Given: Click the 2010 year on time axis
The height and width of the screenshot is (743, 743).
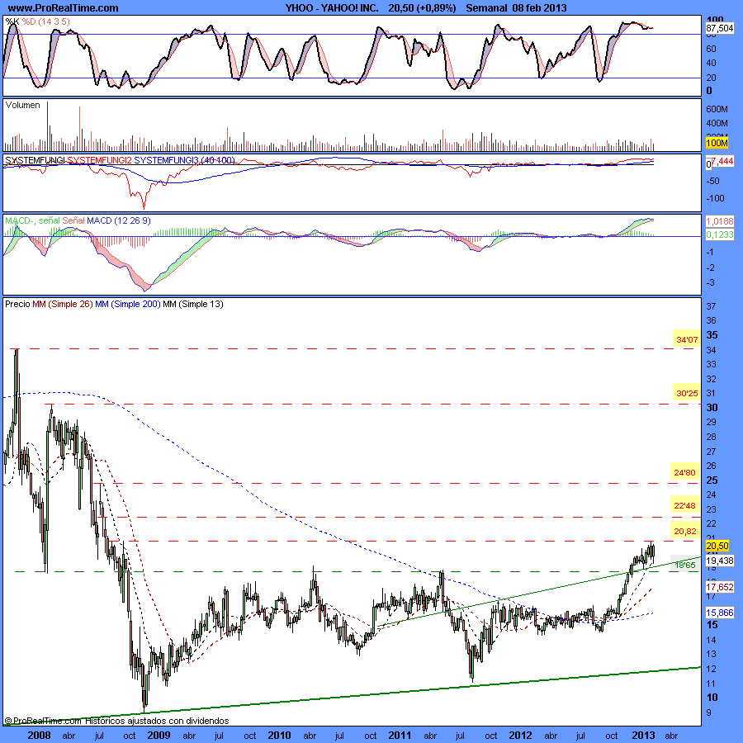Looking at the screenshot, I should click(279, 735).
